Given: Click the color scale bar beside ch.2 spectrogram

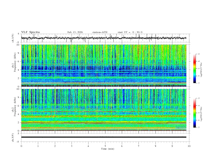Looking at the screenshot, I should (x=194, y=113).
